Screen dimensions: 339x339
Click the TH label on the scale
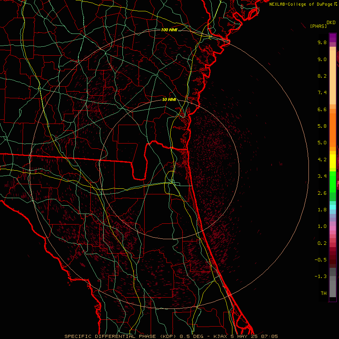(324, 293)
